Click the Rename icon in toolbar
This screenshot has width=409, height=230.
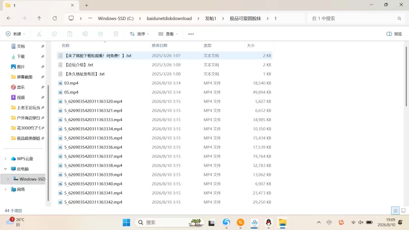point(85,34)
